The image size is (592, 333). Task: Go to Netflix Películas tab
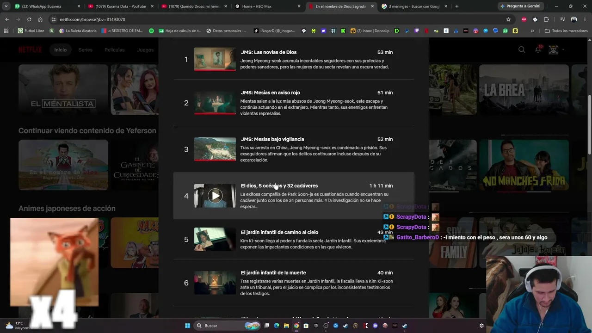[115, 50]
